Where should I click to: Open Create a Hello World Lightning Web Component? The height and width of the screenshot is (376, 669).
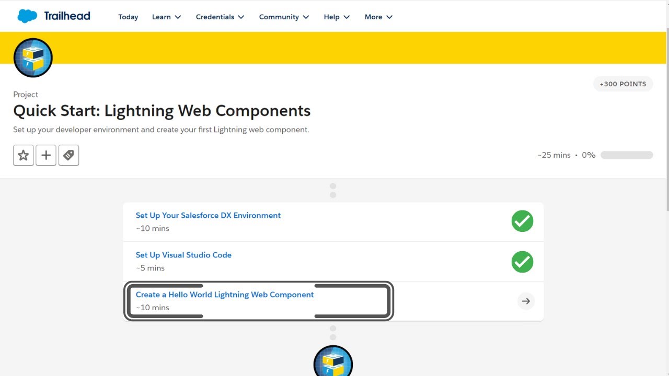[225, 295]
